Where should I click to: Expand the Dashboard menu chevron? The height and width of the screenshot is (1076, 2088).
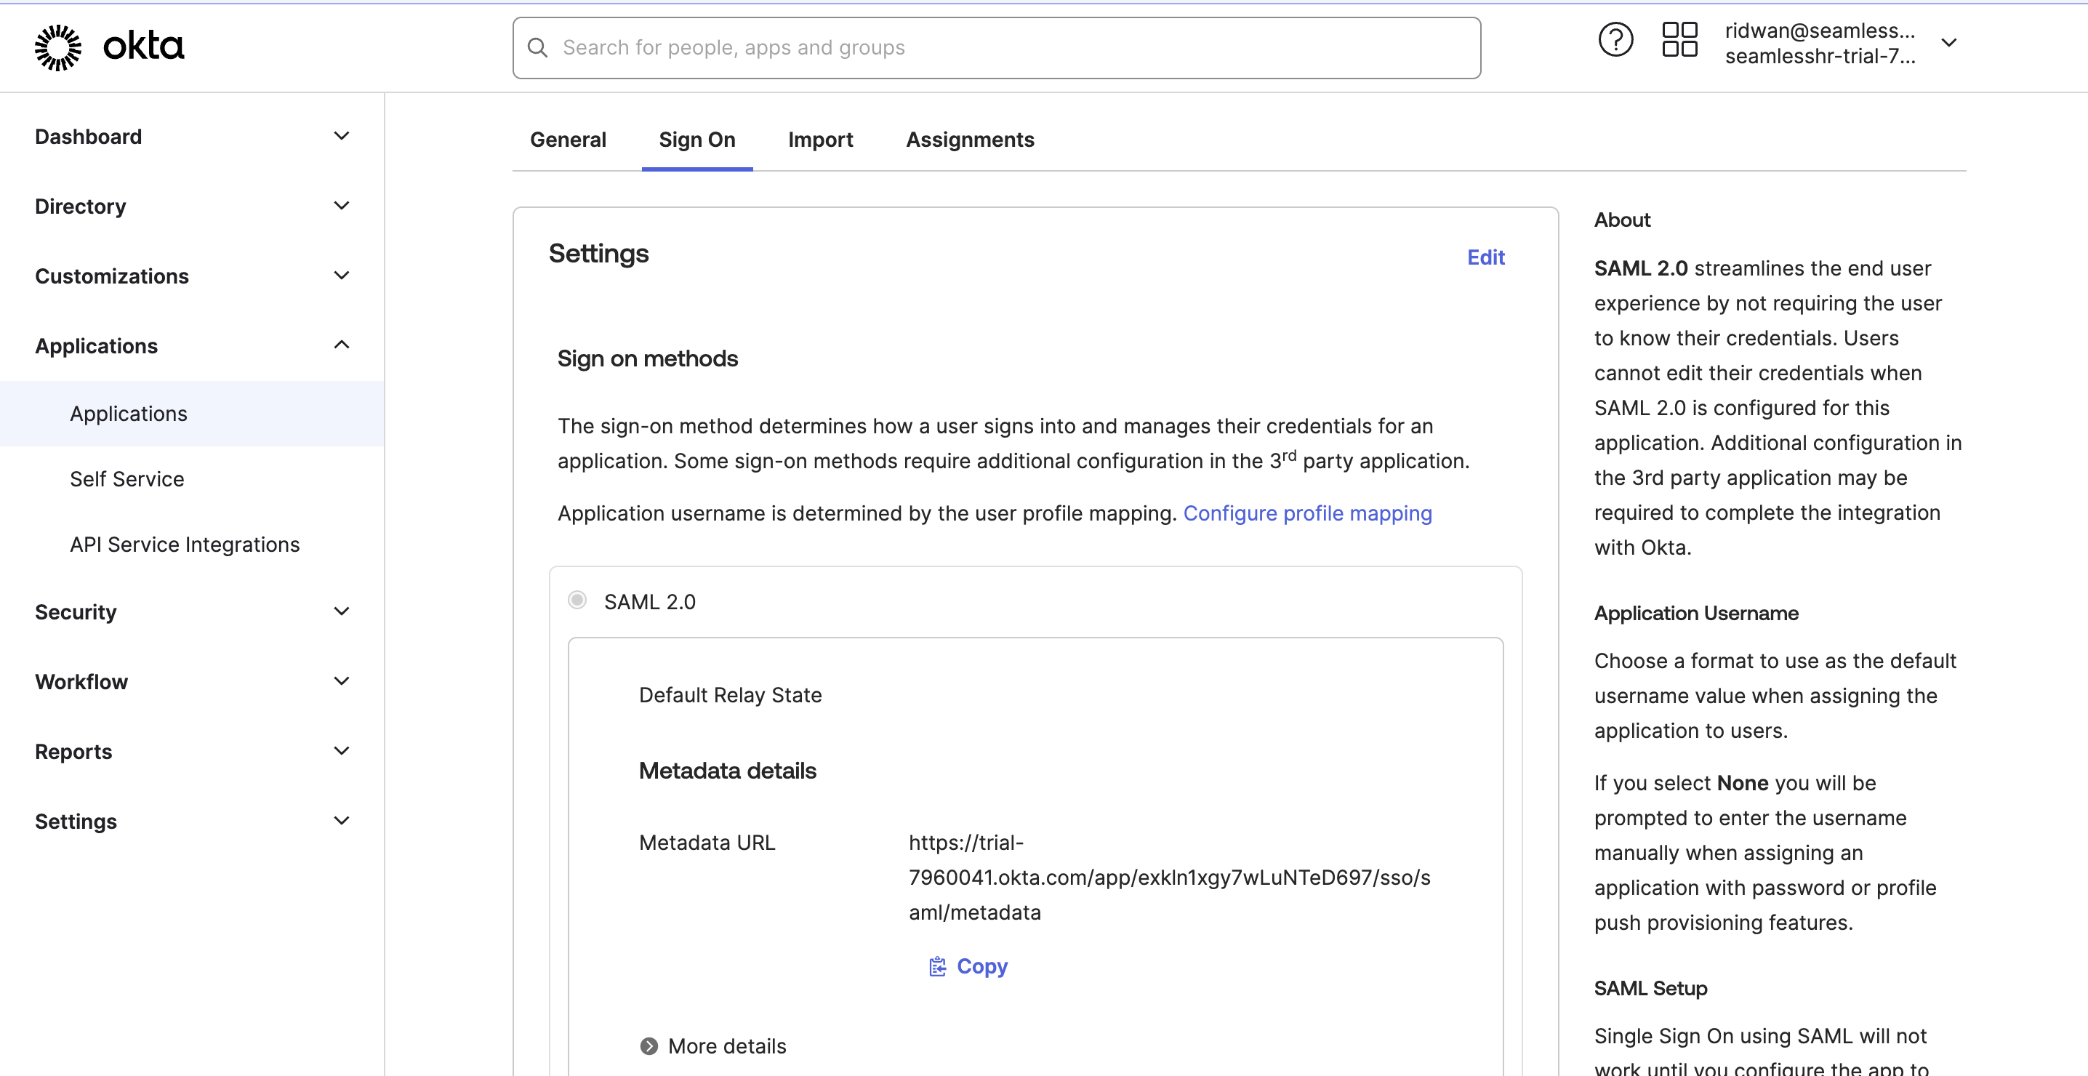pos(341,136)
